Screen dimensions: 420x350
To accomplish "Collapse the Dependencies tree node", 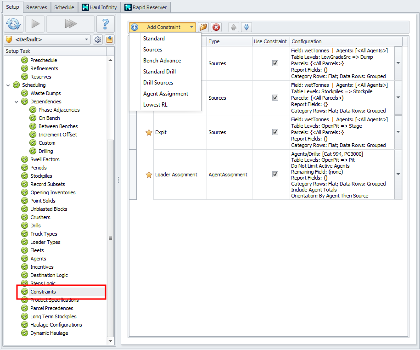I will (17, 102).
